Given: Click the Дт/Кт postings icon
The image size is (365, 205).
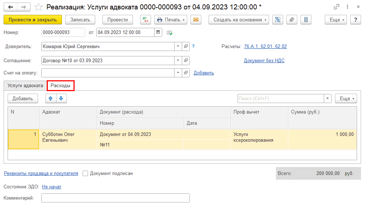Looking at the screenshot, I should (146, 20).
